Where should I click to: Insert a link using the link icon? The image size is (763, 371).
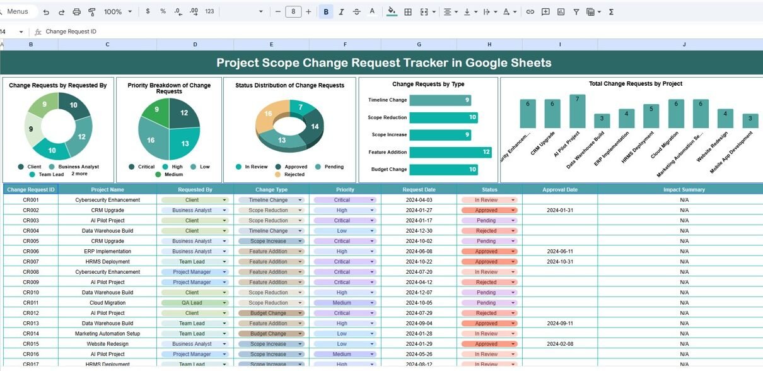click(530, 12)
